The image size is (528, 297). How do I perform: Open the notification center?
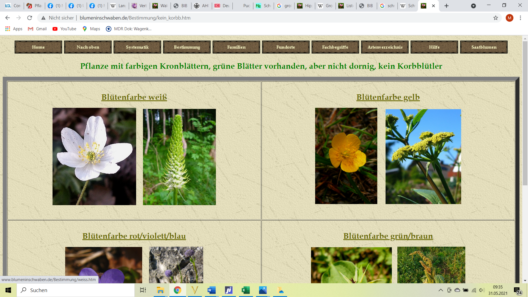517,290
